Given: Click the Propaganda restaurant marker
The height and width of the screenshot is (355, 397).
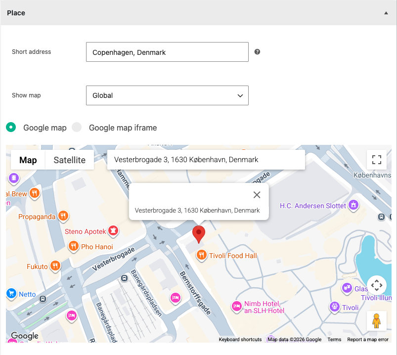Looking at the screenshot, I should coord(63,216).
